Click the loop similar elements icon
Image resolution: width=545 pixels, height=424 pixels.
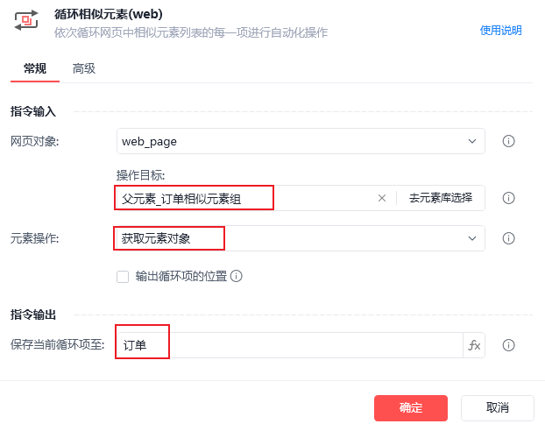pyautogui.click(x=26, y=20)
